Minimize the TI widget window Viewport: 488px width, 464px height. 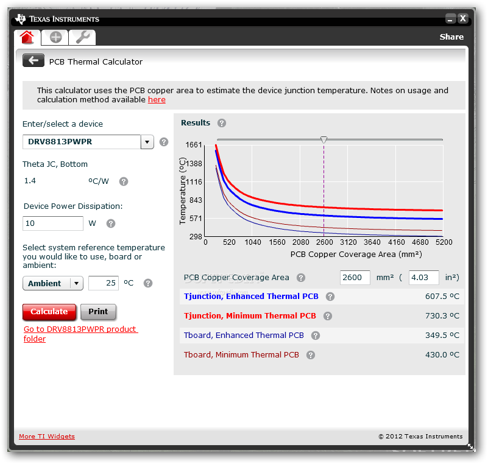(x=450, y=19)
